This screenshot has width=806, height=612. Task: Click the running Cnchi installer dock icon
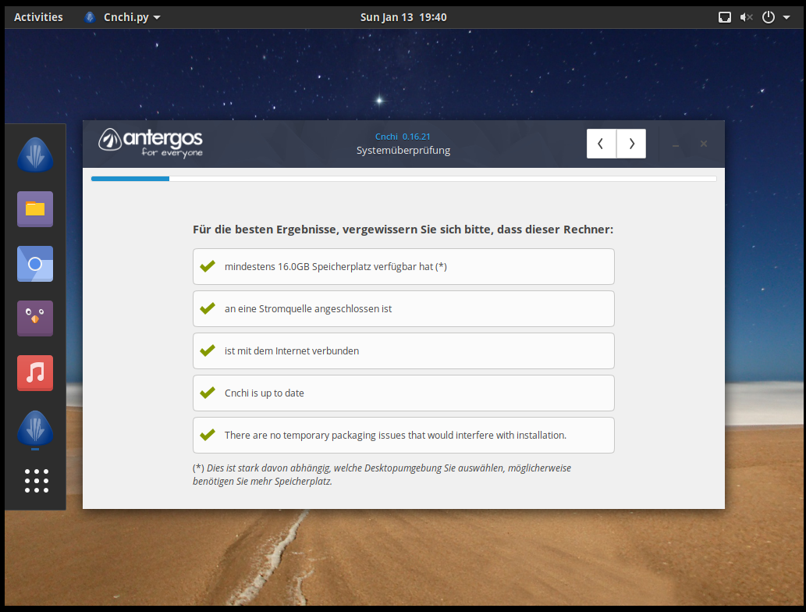coord(35,429)
